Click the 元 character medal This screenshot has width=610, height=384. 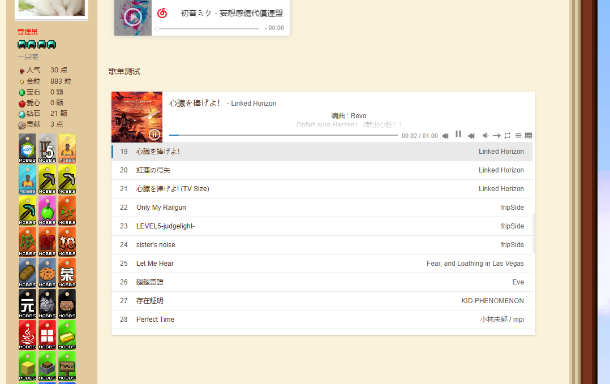[x=27, y=304]
